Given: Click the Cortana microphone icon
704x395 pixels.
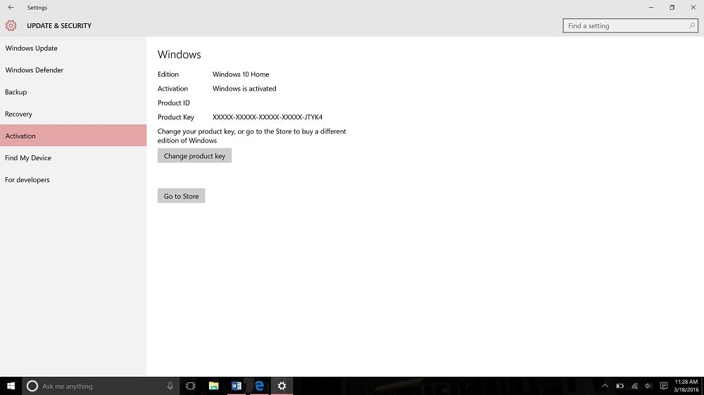Looking at the screenshot, I should pyautogui.click(x=170, y=386).
